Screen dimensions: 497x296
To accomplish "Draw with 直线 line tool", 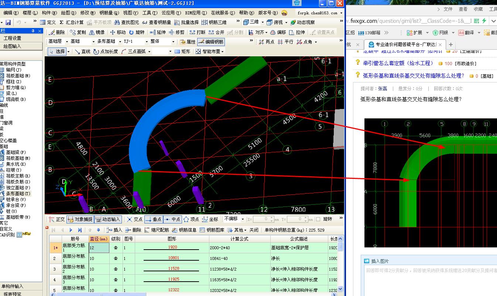I will 82,52.
